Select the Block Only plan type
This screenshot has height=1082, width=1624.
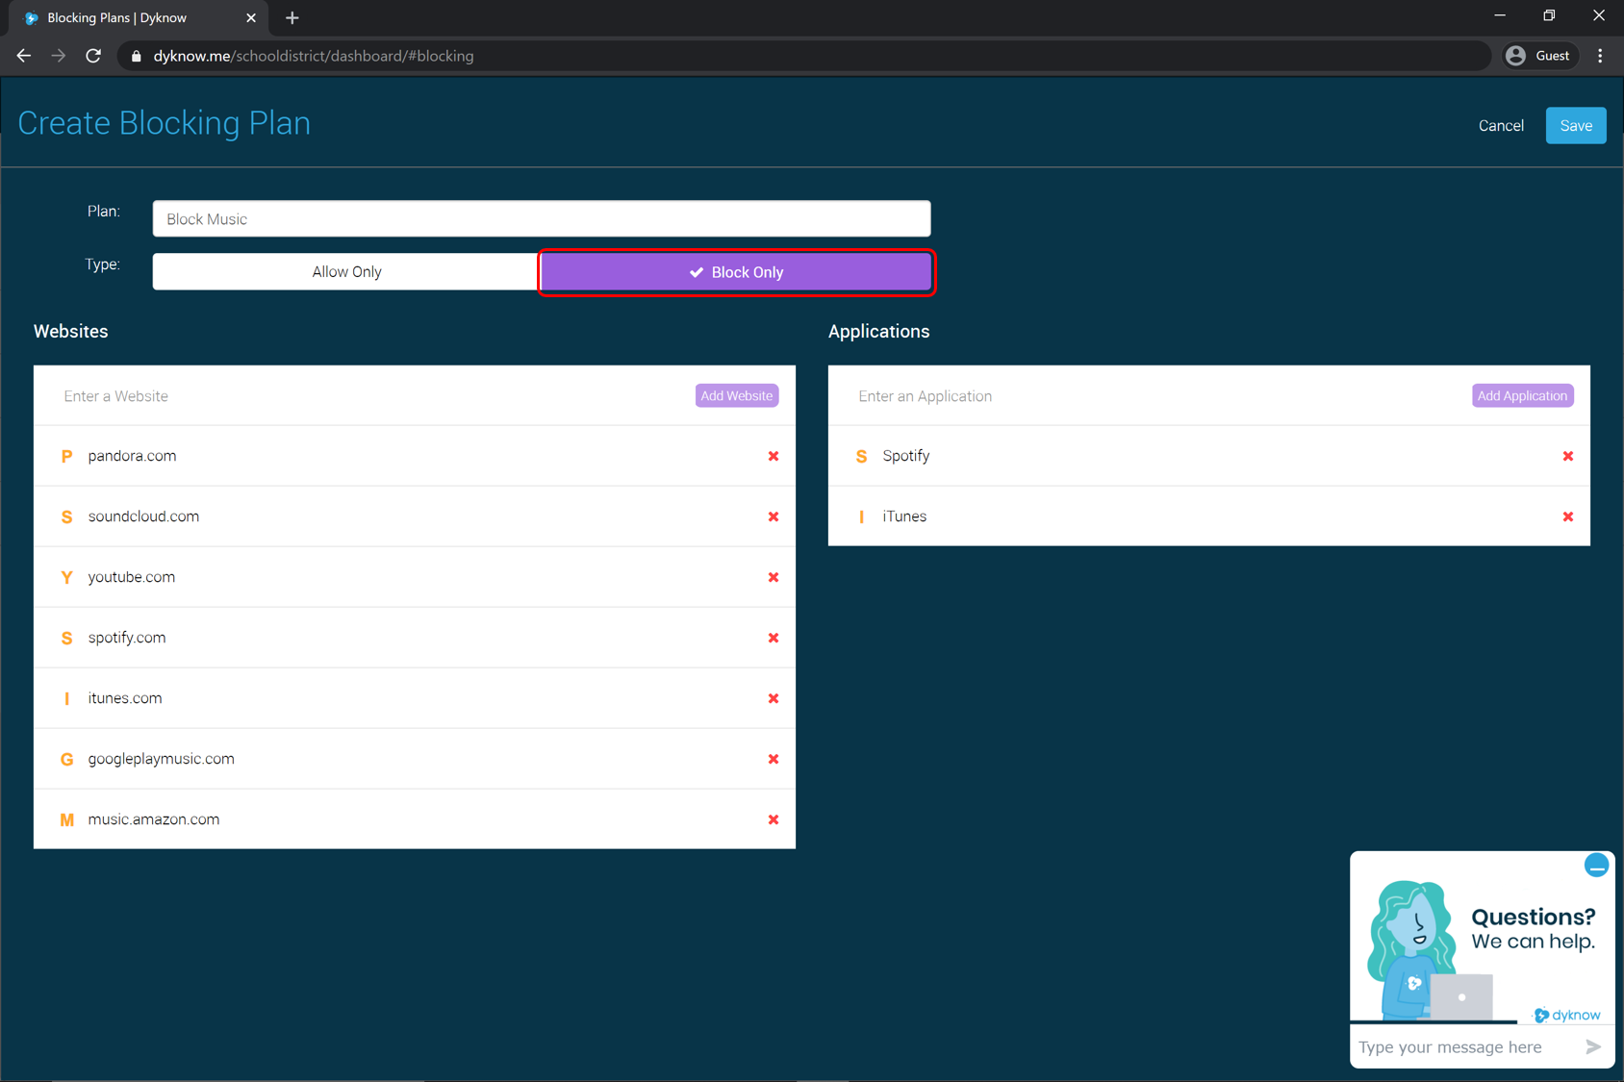coord(736,272)
